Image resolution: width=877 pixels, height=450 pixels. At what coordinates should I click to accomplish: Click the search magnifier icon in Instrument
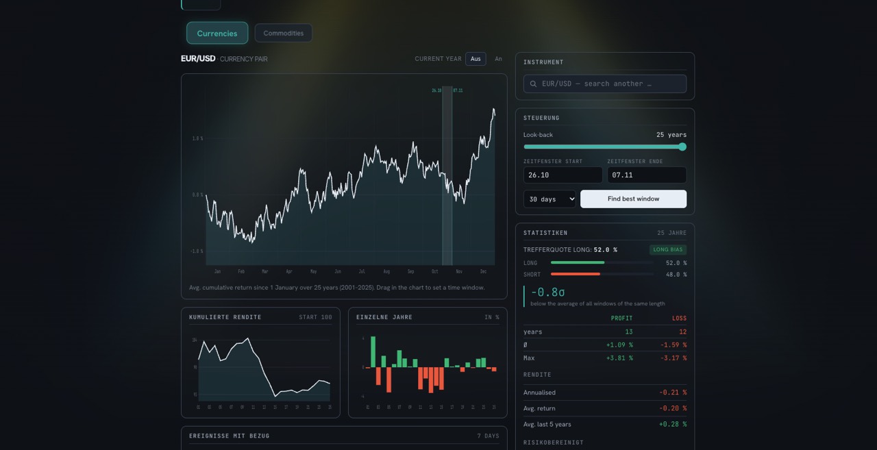coord(534,84)
